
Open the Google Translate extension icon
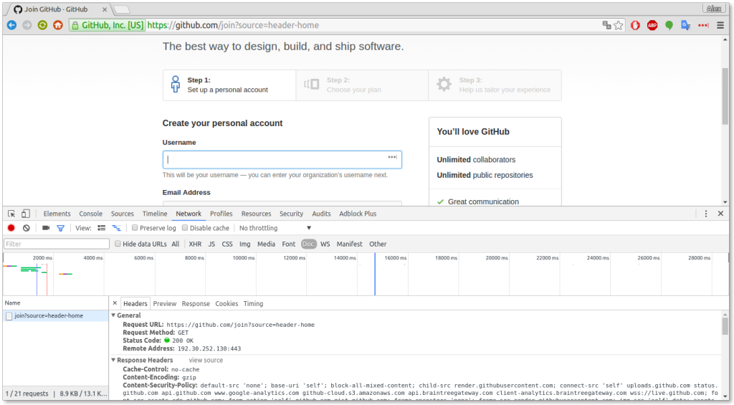coord(686,25)
